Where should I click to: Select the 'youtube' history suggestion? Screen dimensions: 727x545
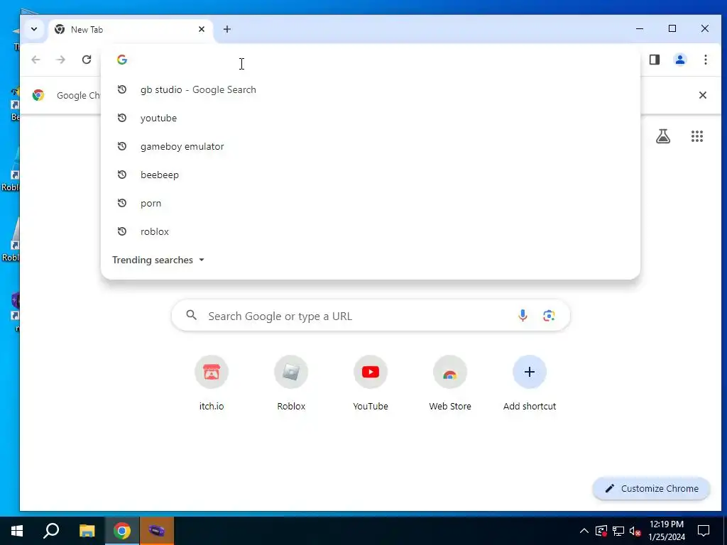tap(371, 119)
